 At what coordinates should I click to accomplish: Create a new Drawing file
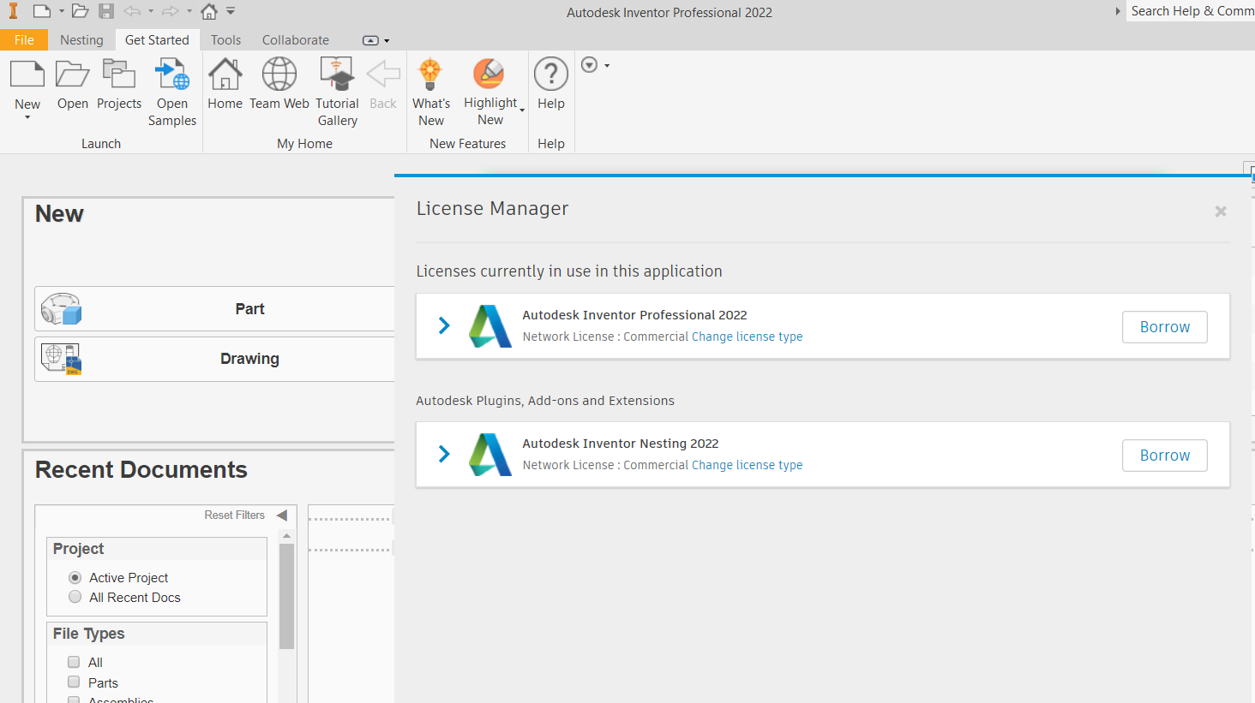(214, 359)
